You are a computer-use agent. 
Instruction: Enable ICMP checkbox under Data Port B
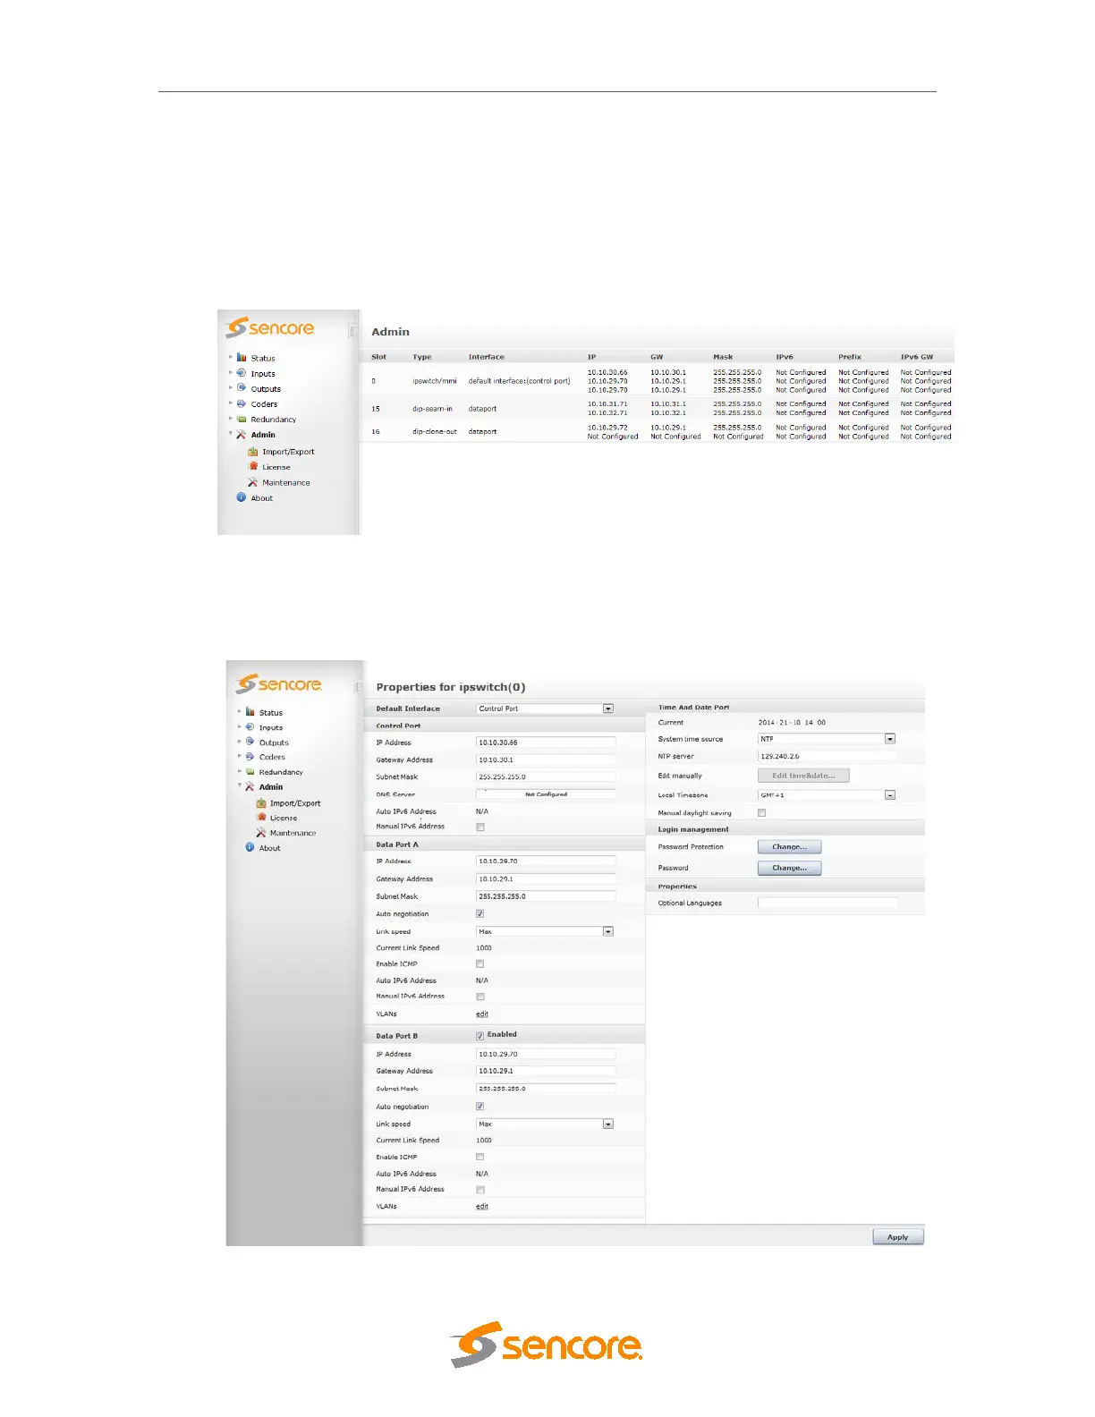coord(480,1157)
